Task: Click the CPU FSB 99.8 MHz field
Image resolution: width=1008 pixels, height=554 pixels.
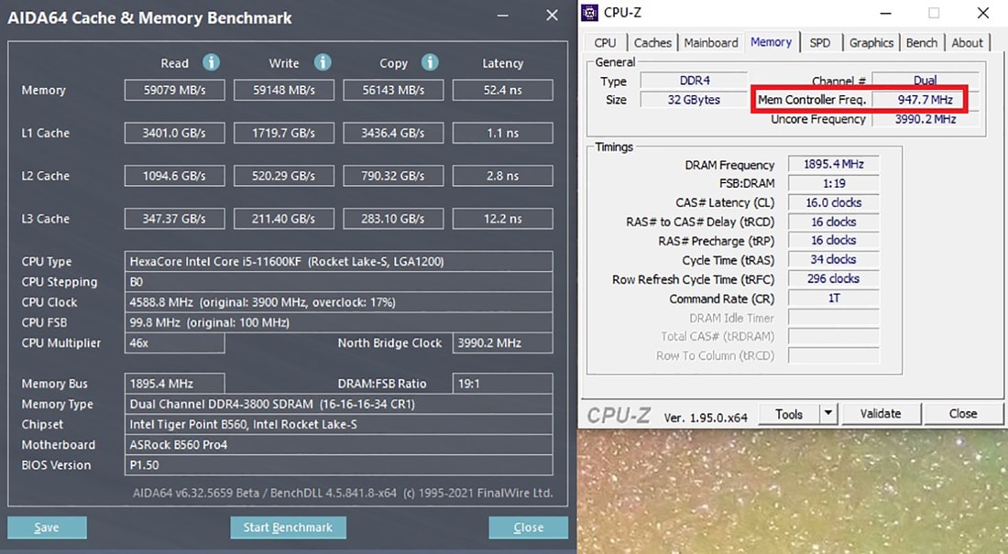Action: pyautogui.click(x=339, y=322)
